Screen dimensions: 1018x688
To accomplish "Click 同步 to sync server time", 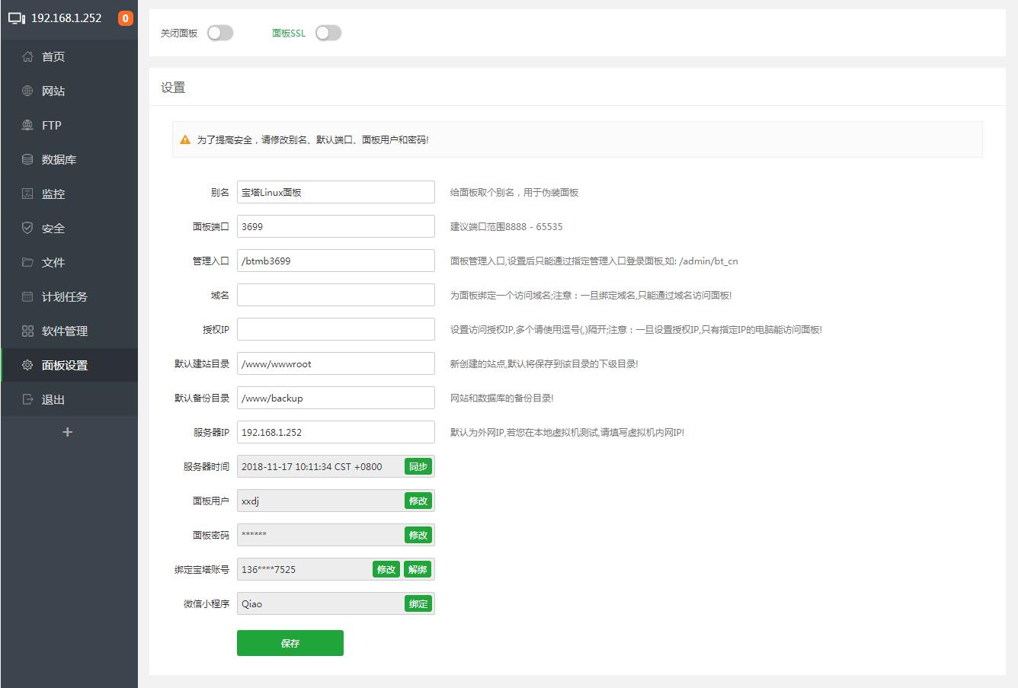I will coord(418,466).
